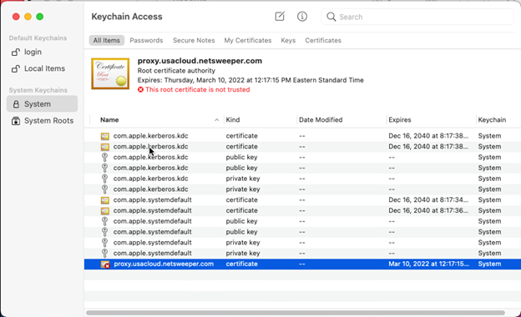Switch to the Passwords tab
This screenshot has width=521, height=317.
pos(146,41)
